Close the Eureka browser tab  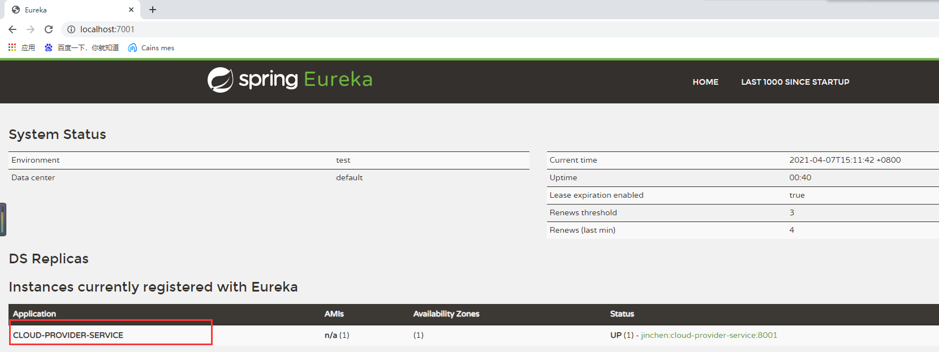[131, 10]
